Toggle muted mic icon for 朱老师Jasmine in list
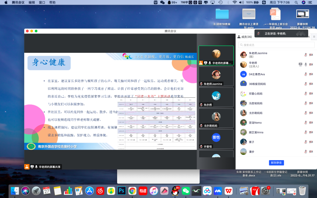 (306, 55)
